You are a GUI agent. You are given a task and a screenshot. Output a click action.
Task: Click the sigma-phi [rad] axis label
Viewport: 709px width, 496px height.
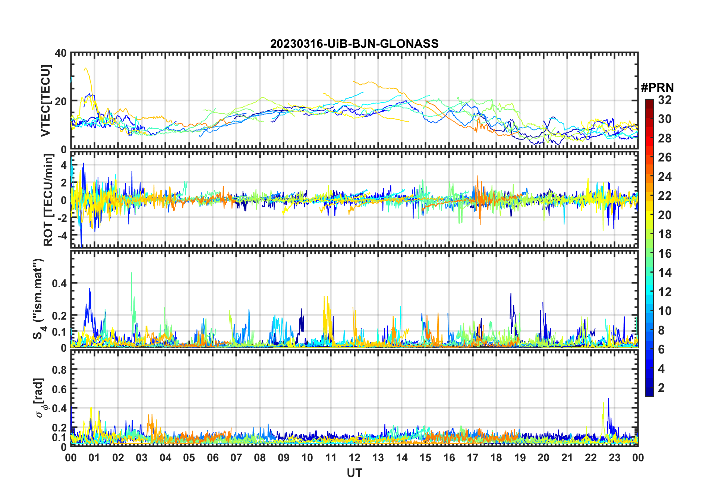click(x=40, y=398)
